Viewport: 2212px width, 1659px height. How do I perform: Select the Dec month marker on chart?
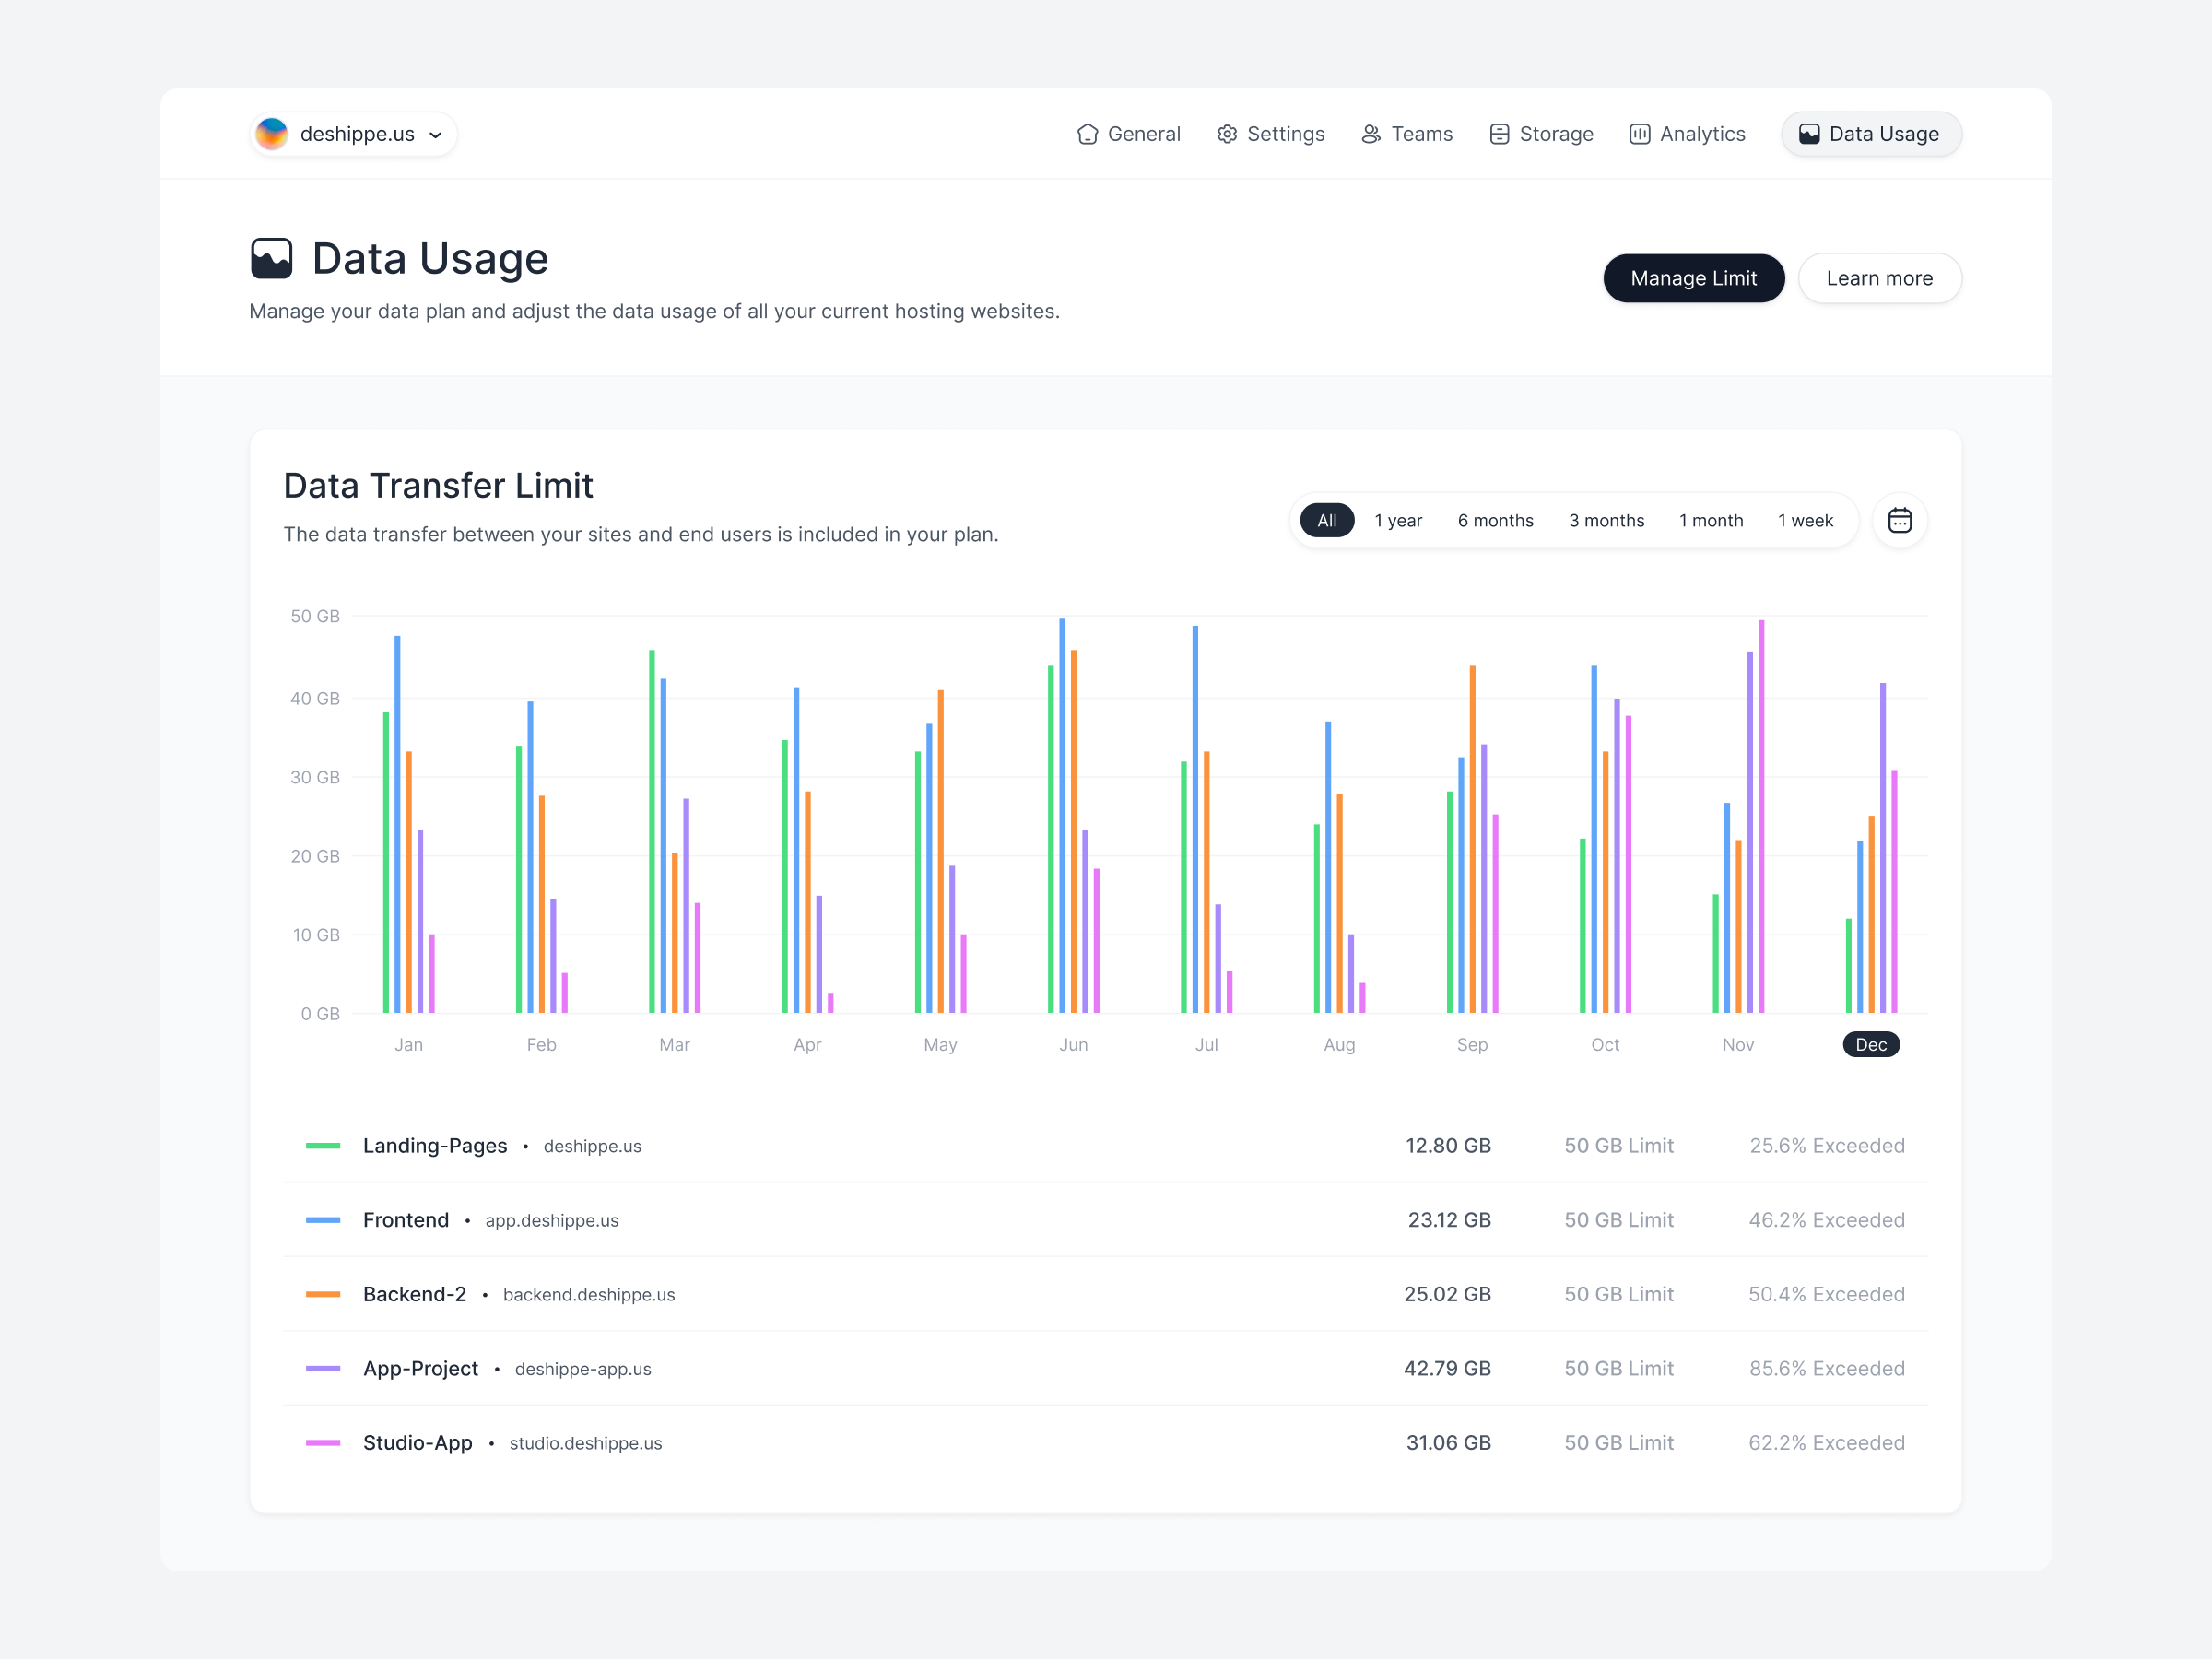(1870, 1044)
